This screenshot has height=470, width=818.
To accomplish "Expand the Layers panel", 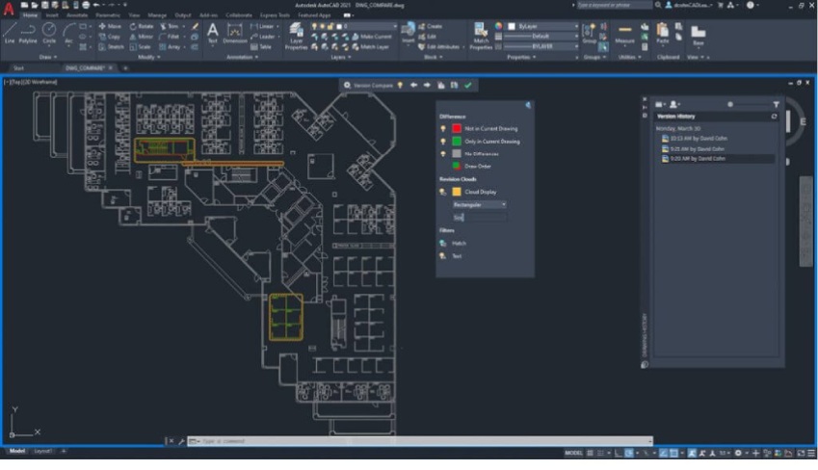I will pos(341,57).
